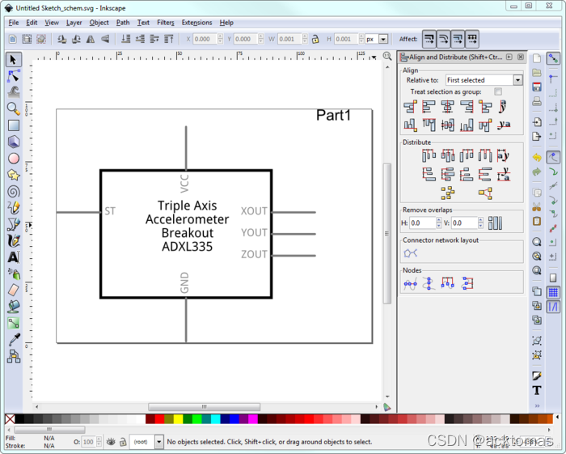The width and height of the screenshot is (566, 454).
Task: Adjust the Remove overlaps H stepper
Action: (438, 223)
